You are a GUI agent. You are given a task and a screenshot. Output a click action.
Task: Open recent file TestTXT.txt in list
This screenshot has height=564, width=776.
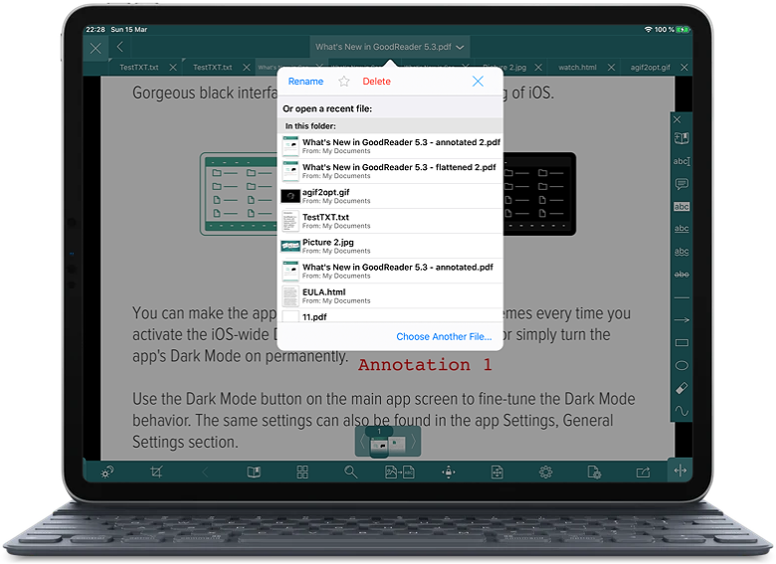[x=390, y=221]
